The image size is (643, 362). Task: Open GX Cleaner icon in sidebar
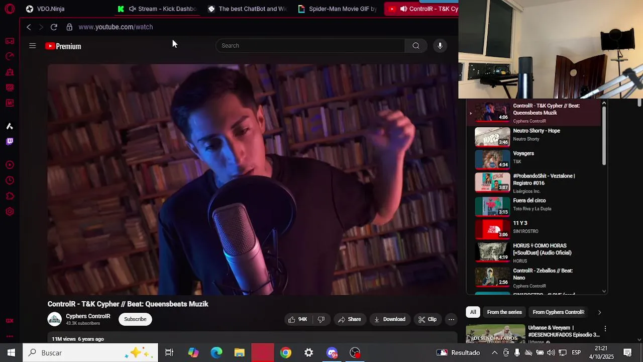10,72
